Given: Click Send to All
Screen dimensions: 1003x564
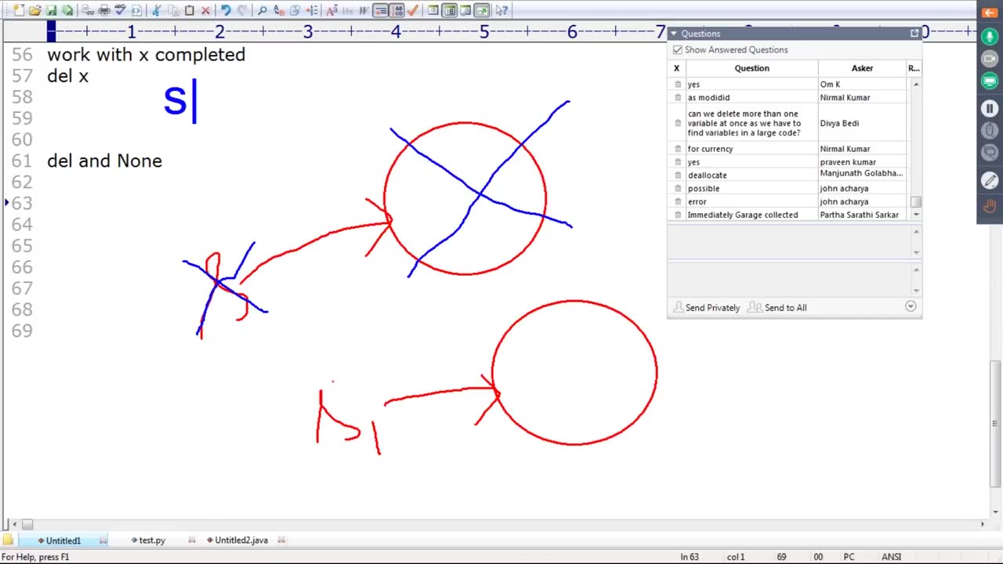Looking at the screenshot, I should click(777, 308).
